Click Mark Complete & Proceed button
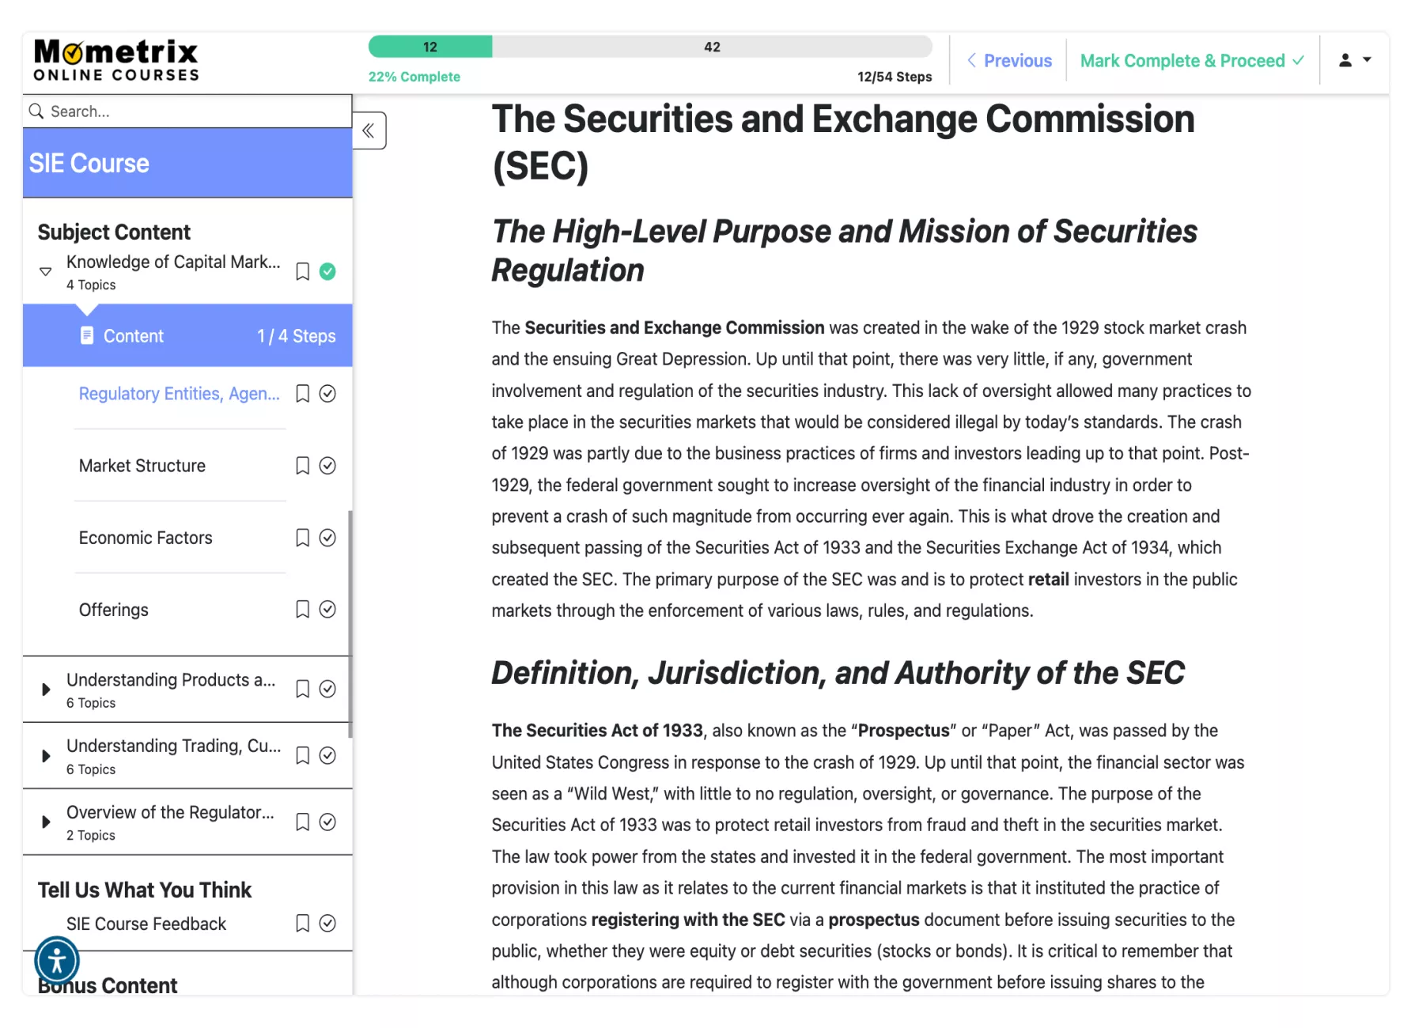This screenshot has width=1411, height=1028. point(1191,61)
